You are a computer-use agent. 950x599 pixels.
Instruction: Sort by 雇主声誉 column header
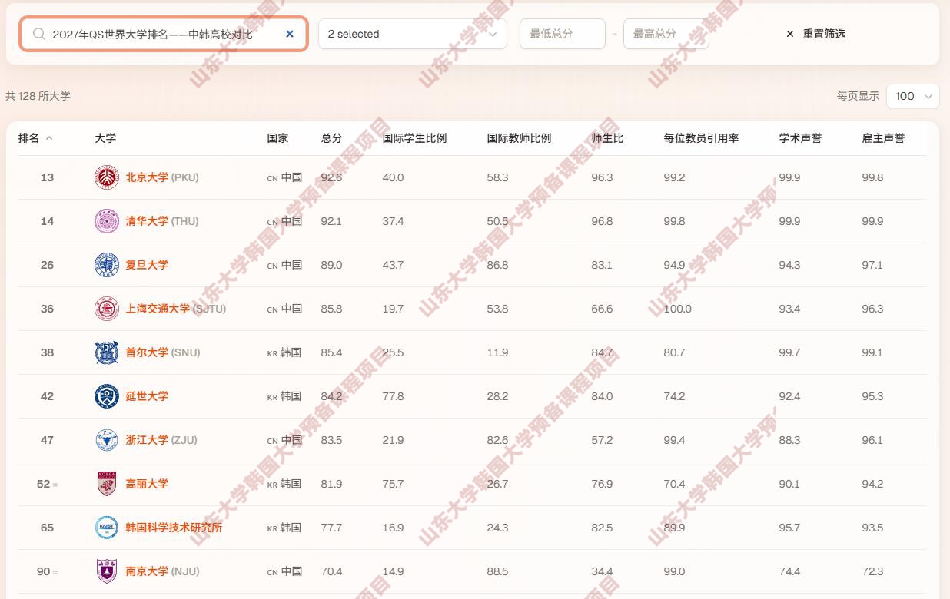click(x=883, y=138)
